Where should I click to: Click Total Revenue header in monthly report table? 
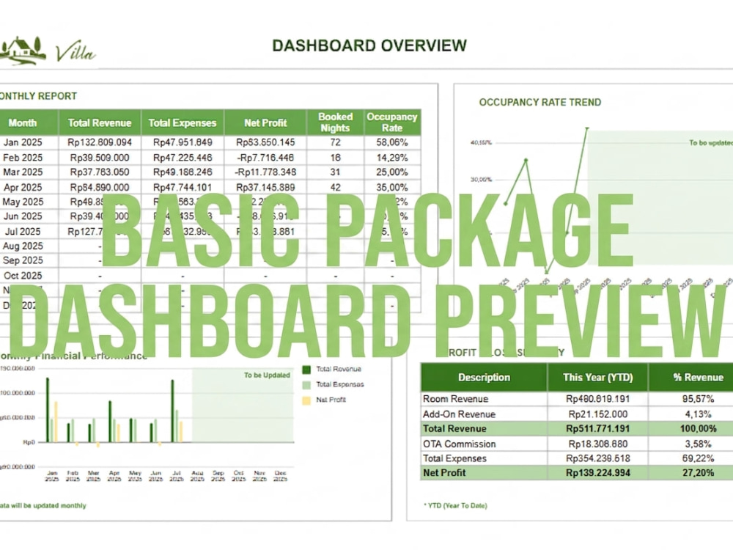point(100,122)
